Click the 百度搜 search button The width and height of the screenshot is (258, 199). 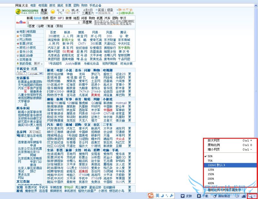[87, 22]
